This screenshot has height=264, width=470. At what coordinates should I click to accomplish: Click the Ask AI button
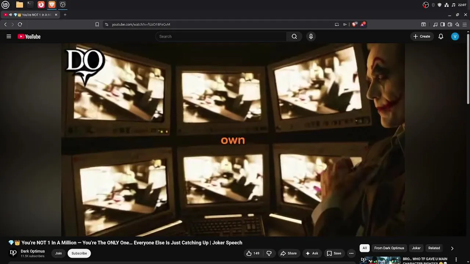click(311, 253)
